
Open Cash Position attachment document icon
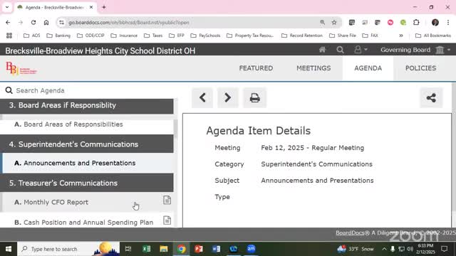point(167,220)
